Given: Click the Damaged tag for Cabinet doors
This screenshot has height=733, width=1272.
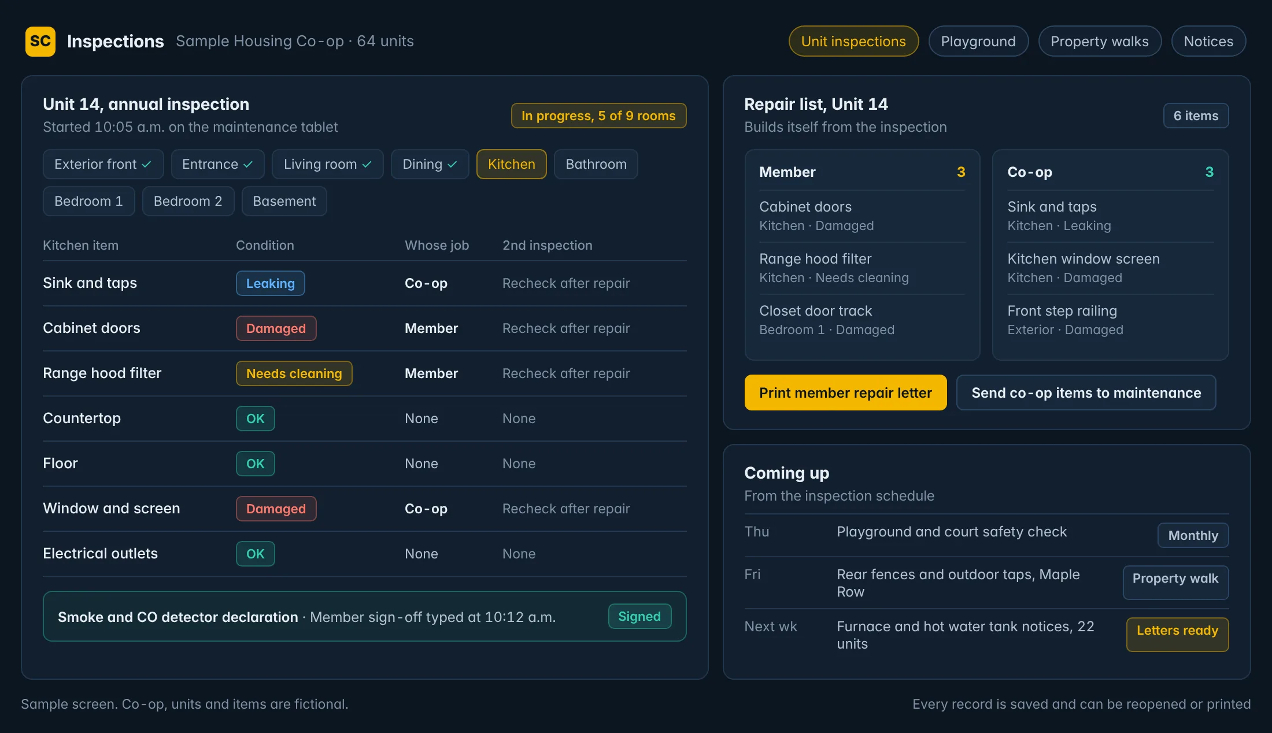Looking at the screenshot, I should point(276,328).
